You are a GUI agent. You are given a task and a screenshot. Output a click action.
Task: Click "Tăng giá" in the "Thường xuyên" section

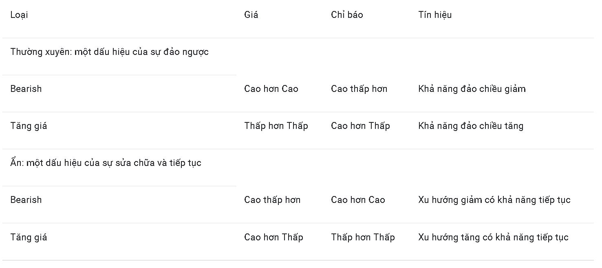29,126
